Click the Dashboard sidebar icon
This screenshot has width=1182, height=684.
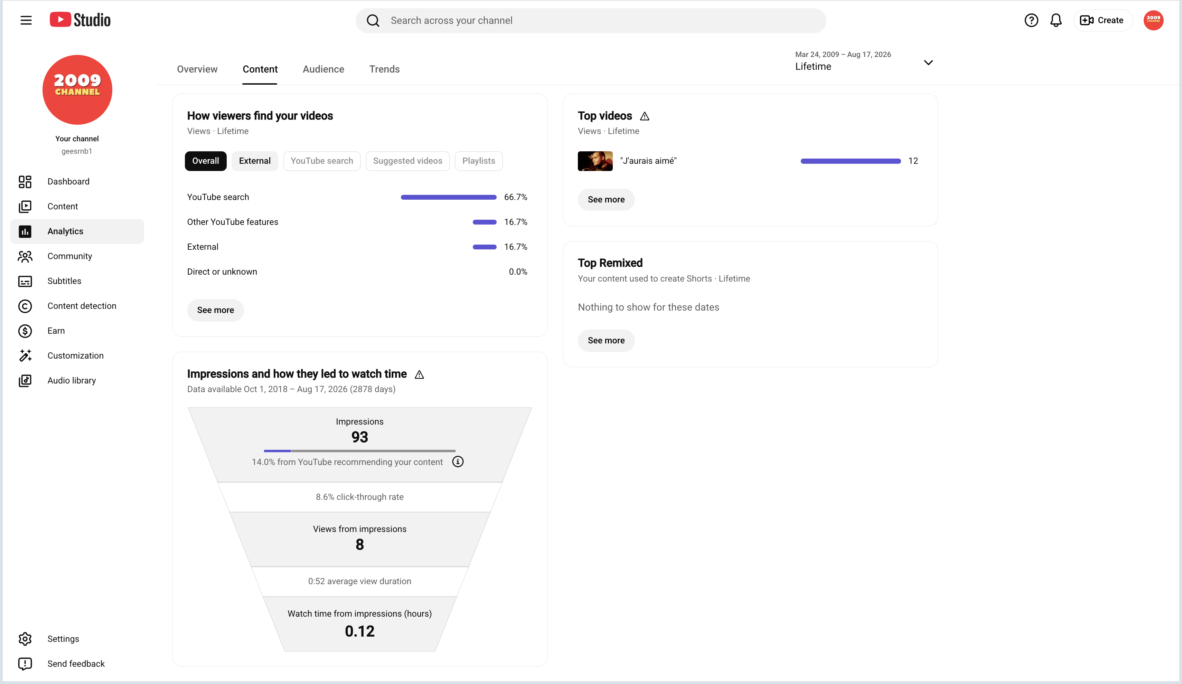tap(25, 181)
